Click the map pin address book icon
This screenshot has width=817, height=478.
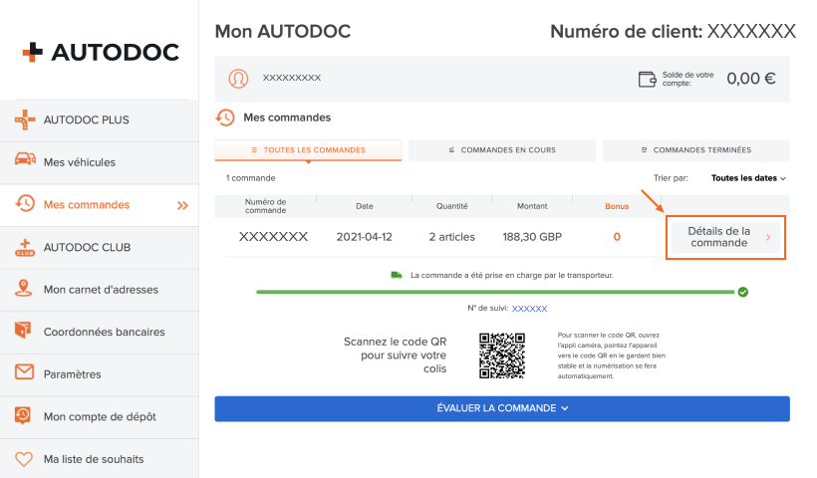(25, 290)
